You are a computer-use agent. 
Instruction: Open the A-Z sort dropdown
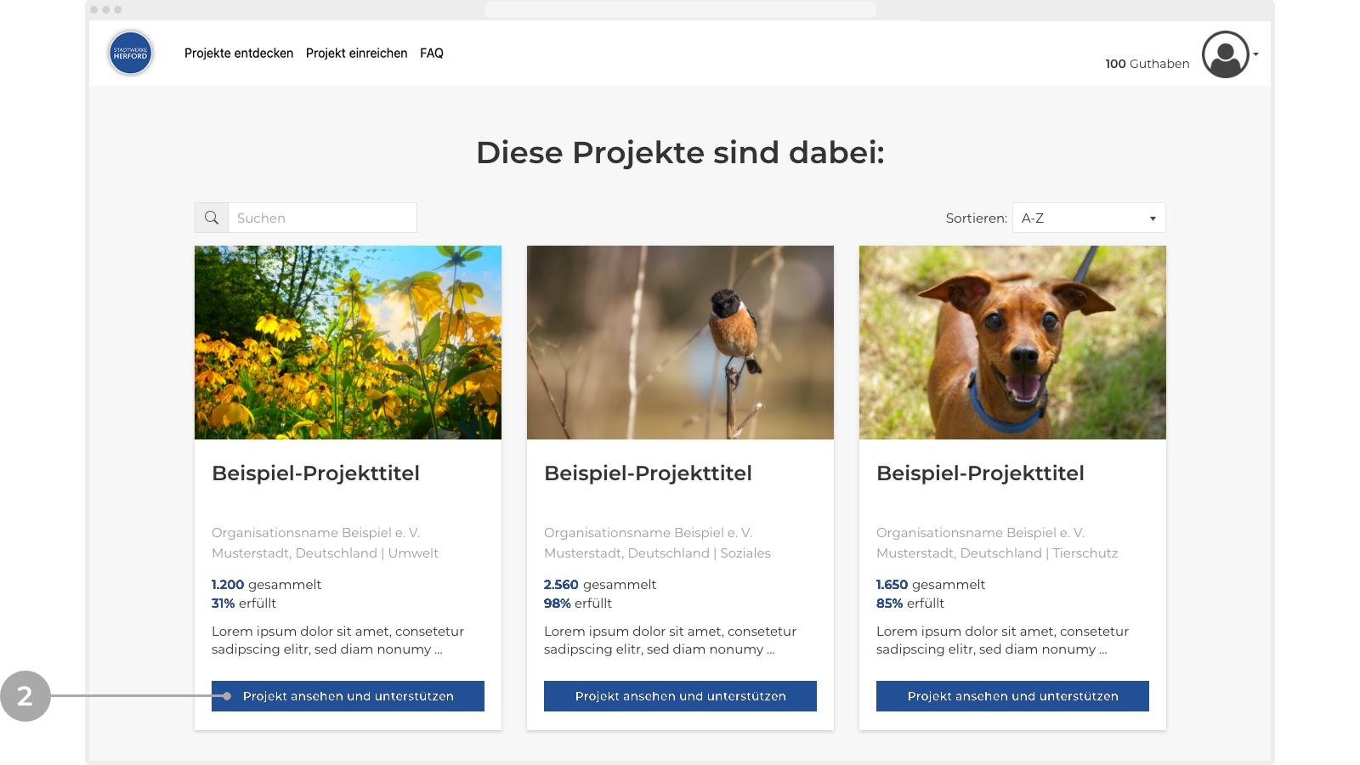[x=1089, y=218]
